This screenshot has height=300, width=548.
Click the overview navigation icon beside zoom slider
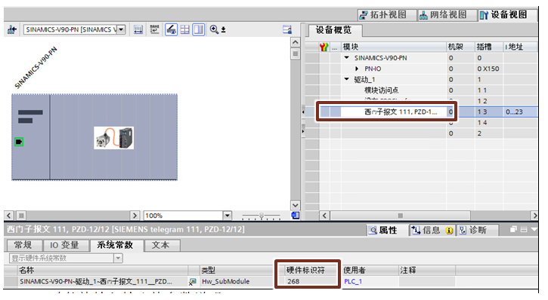pos(296,216)
